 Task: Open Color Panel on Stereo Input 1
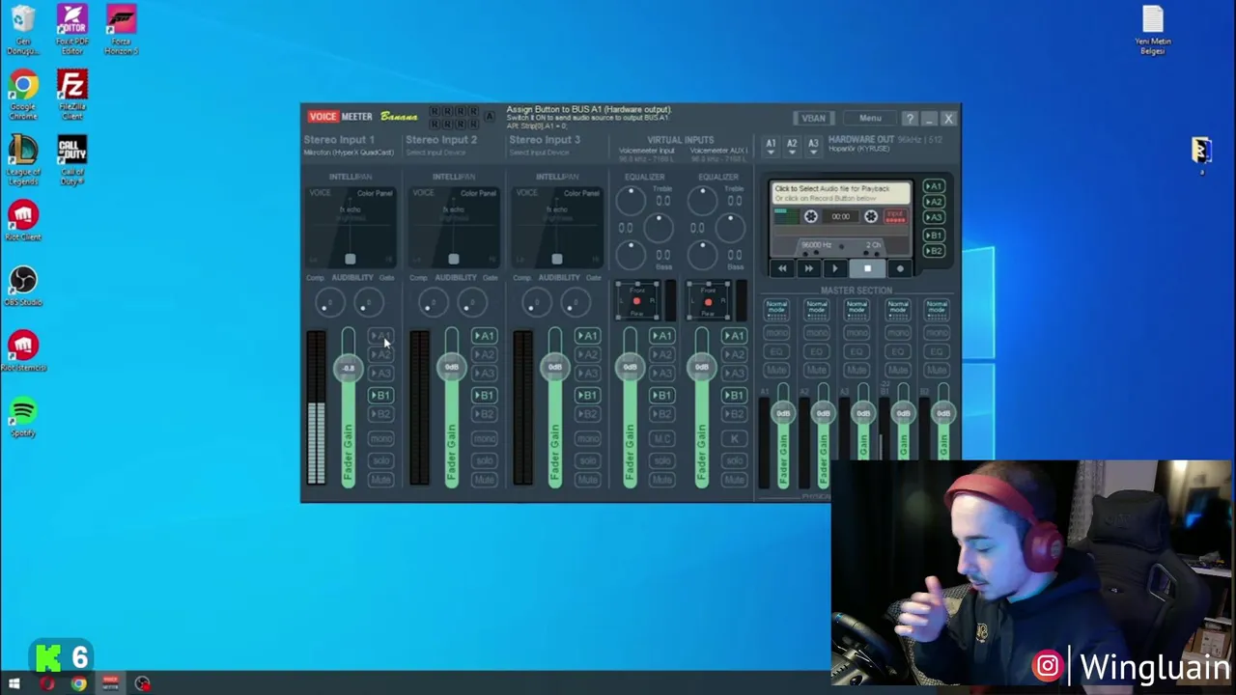pyautogui.click(x=375, y=193)
